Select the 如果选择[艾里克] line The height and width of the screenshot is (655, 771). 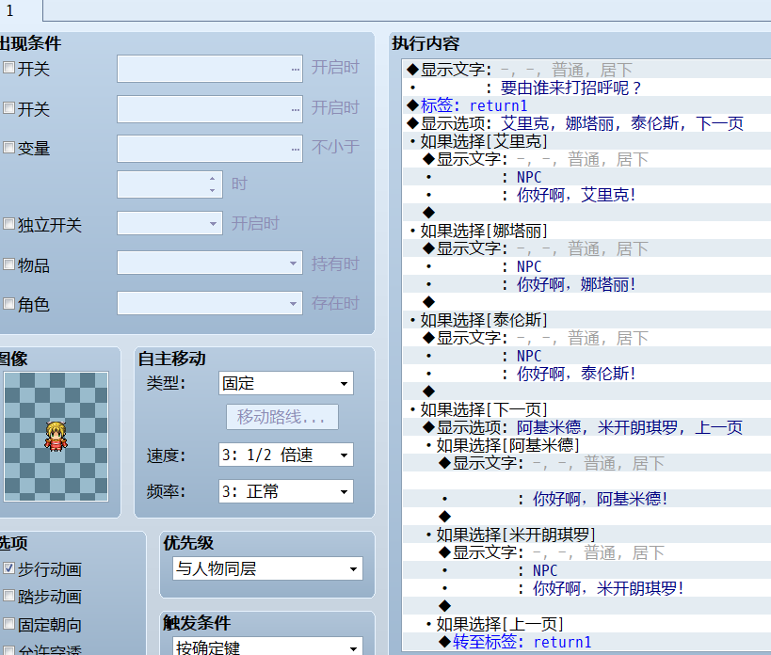click(x=586, y=141)
